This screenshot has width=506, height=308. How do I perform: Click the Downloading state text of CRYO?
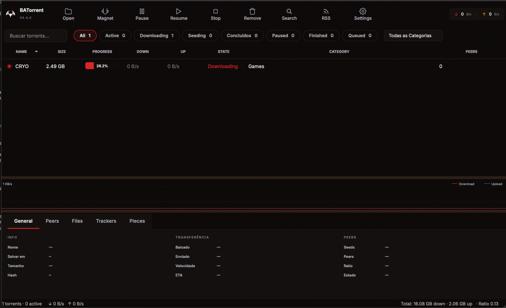coord(223,66)
